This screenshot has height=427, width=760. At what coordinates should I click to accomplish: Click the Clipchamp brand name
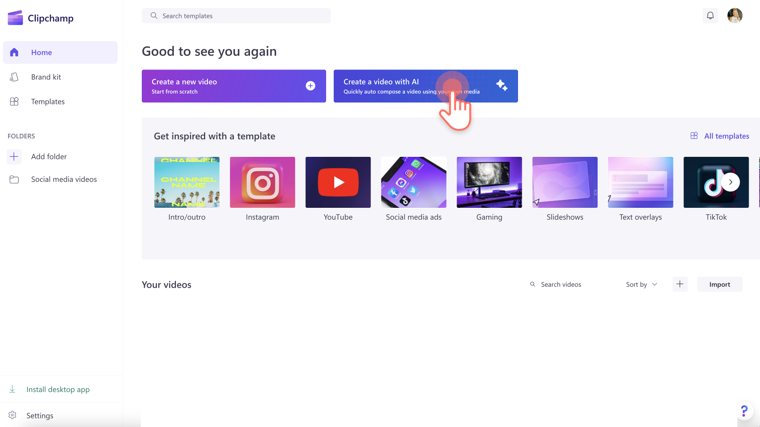coord(51,18)
